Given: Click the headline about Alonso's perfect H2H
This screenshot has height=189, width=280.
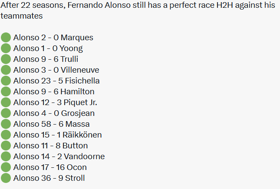Looking at the screenshot, I should (x=138, y=10).
